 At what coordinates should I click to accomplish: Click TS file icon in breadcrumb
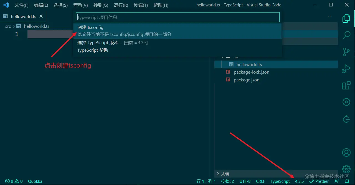tap(19, 26)
